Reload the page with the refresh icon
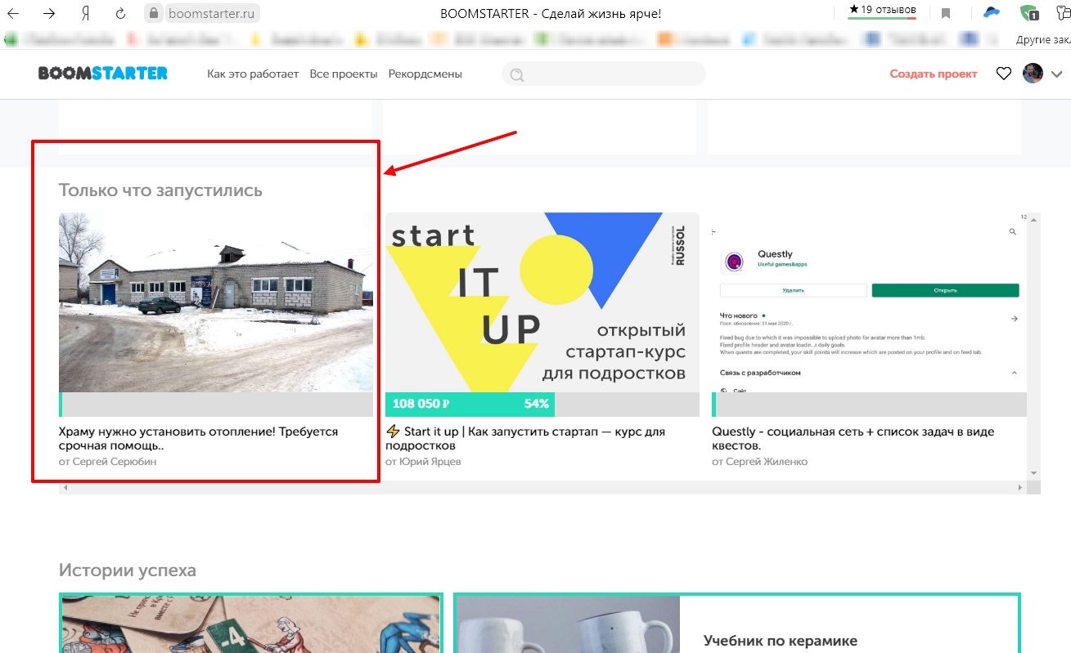This screenshot has height=653, width=1071. click(121, 13)
